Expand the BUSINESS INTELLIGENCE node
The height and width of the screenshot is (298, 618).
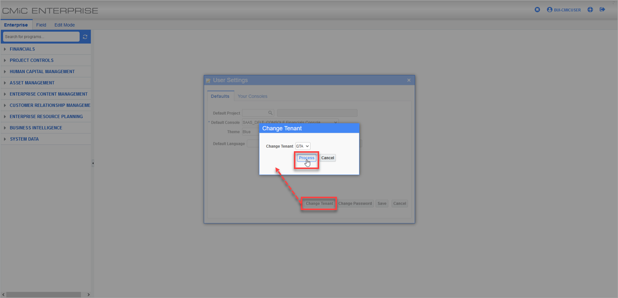click(5, 128)
